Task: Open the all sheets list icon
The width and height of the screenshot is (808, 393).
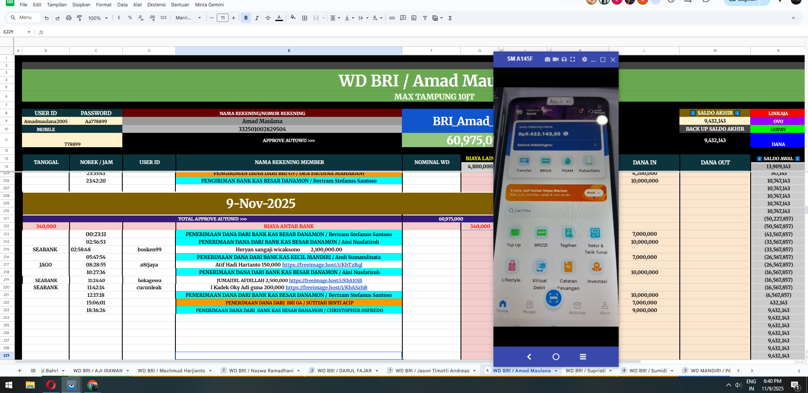Action: click(x=33, y=371)
